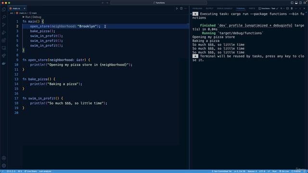Click line number 9 in gutter

tap(17, 60)
